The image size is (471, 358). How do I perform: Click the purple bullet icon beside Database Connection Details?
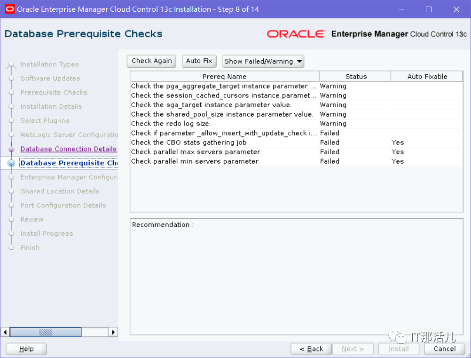(11, 149)
